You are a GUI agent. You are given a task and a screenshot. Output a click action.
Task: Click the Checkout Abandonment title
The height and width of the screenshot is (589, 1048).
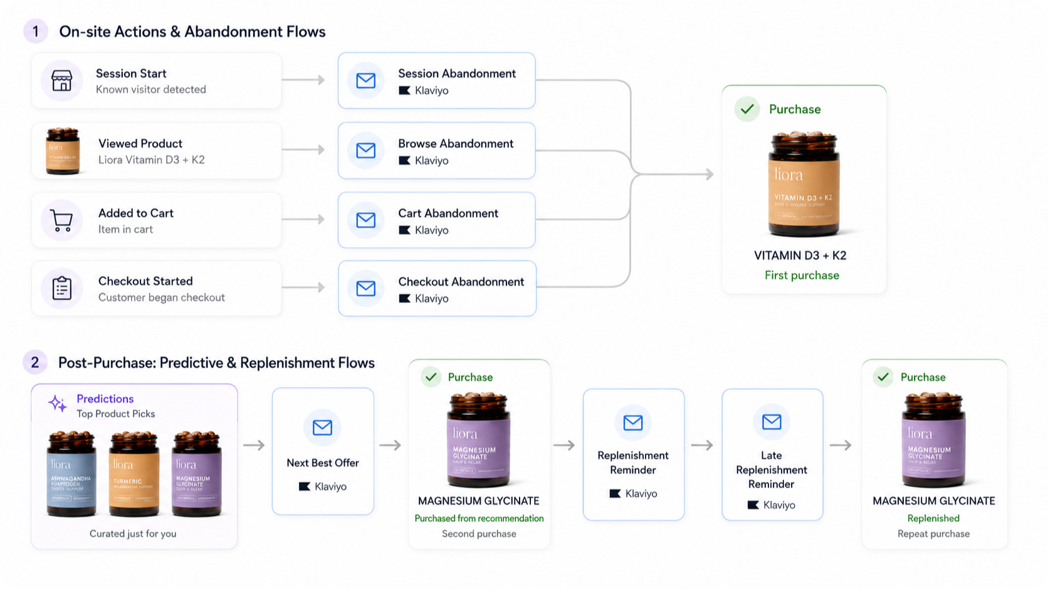click(x=461, y=282)
